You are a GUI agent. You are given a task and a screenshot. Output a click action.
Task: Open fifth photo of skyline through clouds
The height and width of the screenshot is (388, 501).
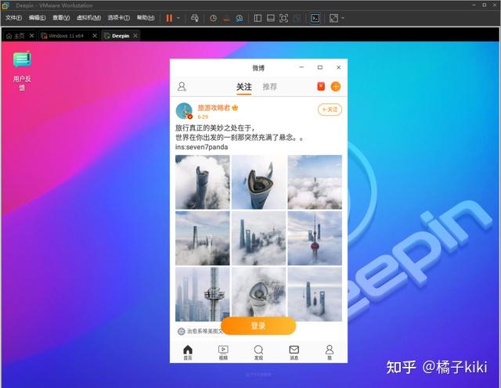[x=258, y=239]
